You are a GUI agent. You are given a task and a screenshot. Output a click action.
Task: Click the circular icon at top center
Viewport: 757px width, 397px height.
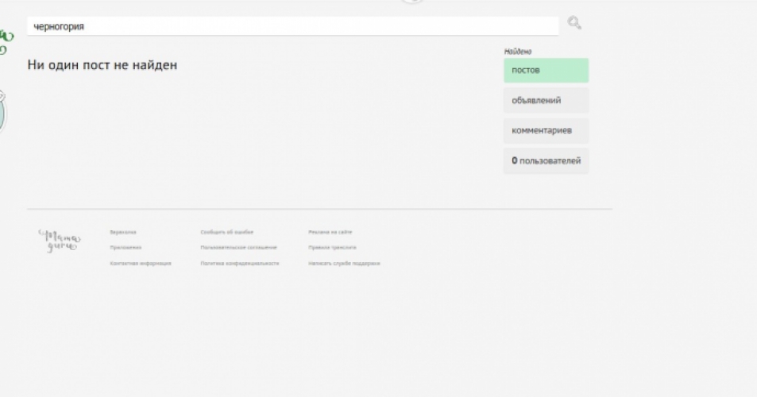[412, 2]
